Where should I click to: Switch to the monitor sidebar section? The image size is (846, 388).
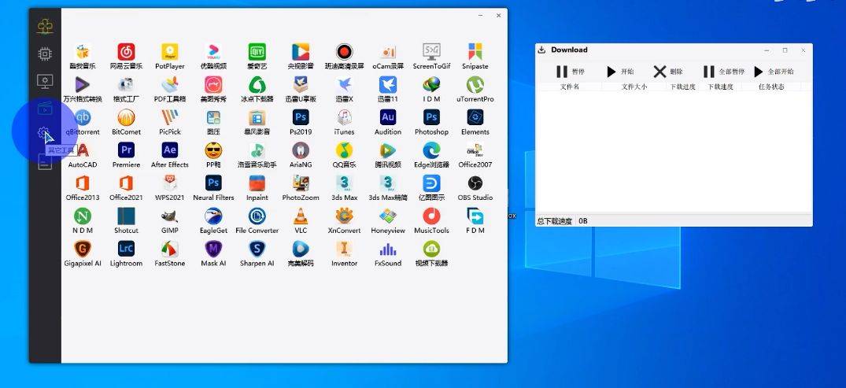click(45, 81)
